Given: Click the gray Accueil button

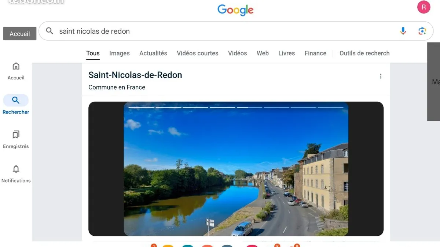Looking at the screenshot, I should click(x=20, y=34).
